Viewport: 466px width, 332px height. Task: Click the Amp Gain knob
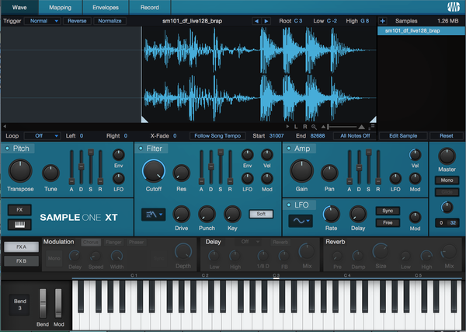(301, 171)
